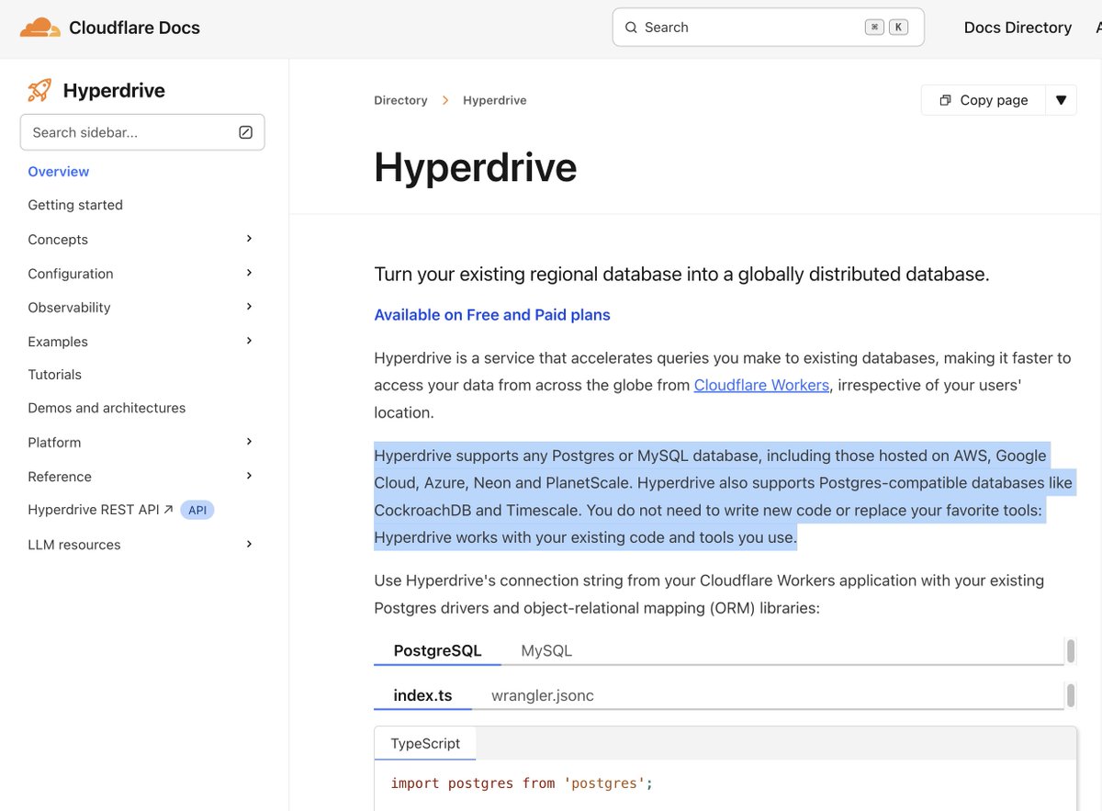
Task: Click the API badge next to Hyperdrive REST API
Action: pyautogui.click(x=197, y=509)
